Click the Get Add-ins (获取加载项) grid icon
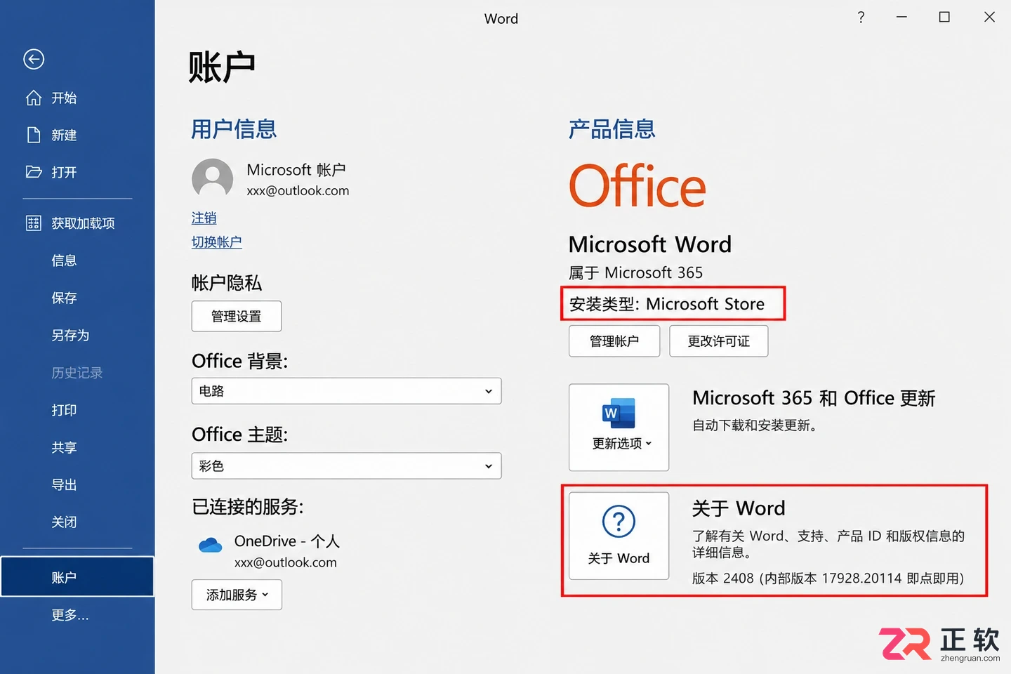The image size is (1011, 674). pos(34,223)
